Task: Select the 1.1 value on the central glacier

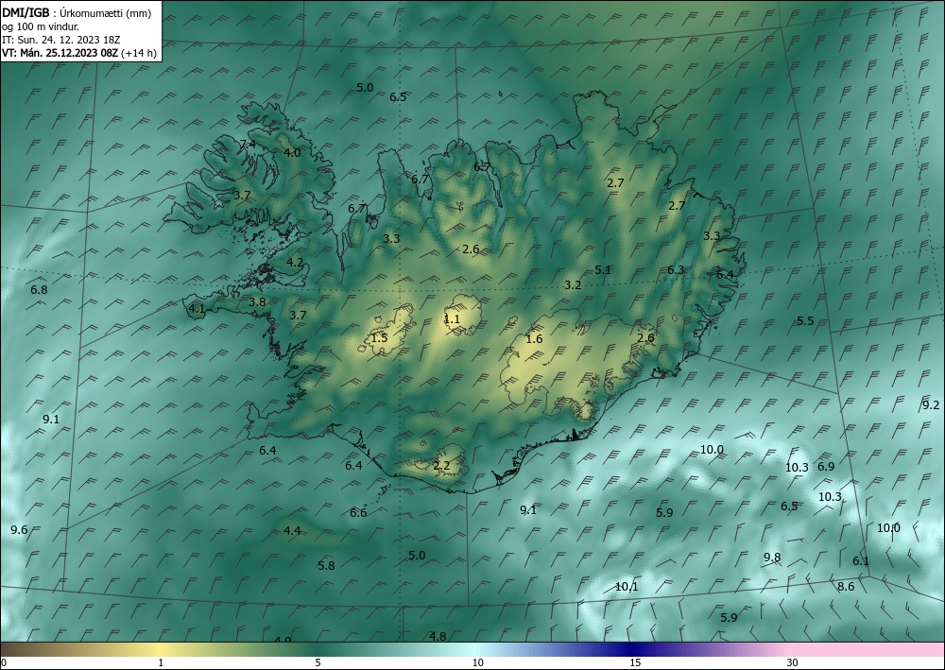Action: [452, 319]
